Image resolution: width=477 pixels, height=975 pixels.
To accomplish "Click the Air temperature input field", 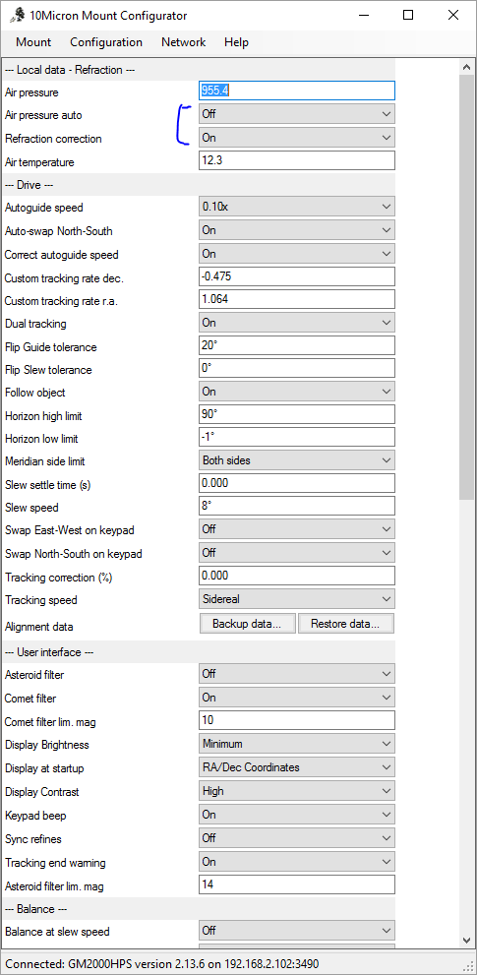I will (297, 160).
